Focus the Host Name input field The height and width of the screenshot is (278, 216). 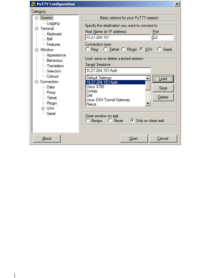click(118, 37)
